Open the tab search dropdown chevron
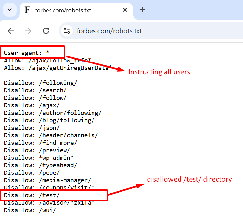The height and width of the screenshot is (220, 243). tap(10, 10)
